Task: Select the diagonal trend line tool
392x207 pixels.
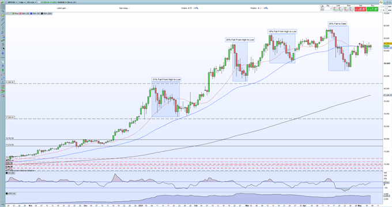Action: (x=3, y=24)
